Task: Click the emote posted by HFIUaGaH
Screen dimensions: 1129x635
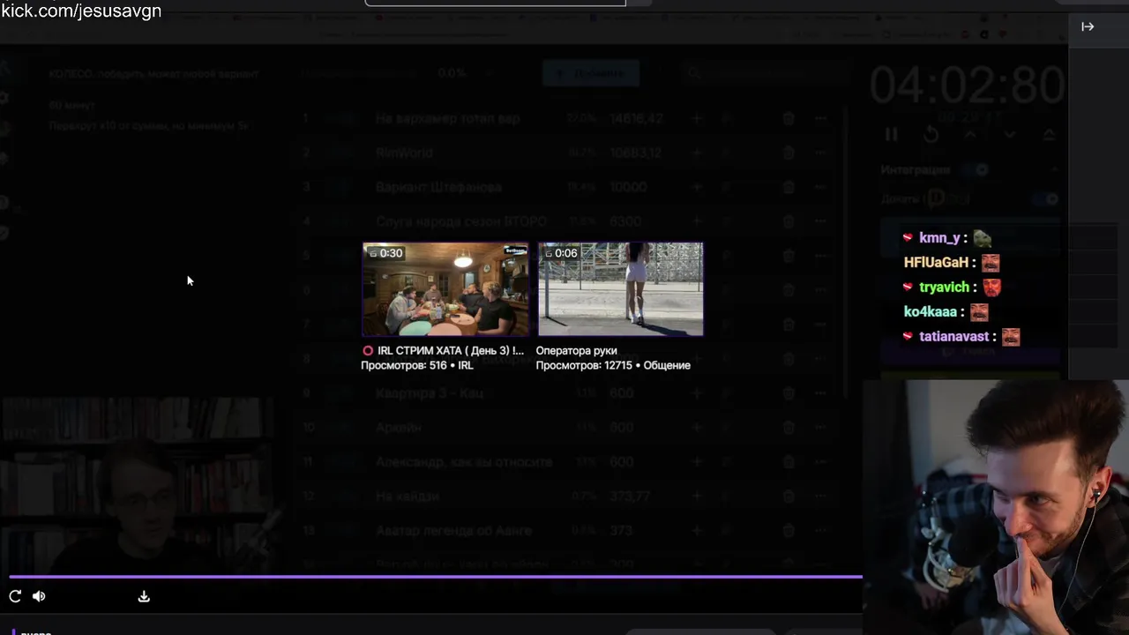Action: point(991,263)
